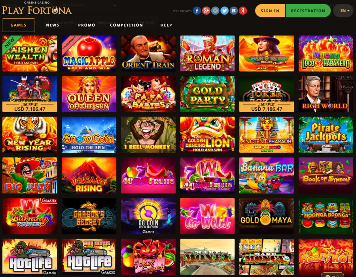Go to the News menu item
The height and width of the screenshot is (277, 356).
[53, 25]
